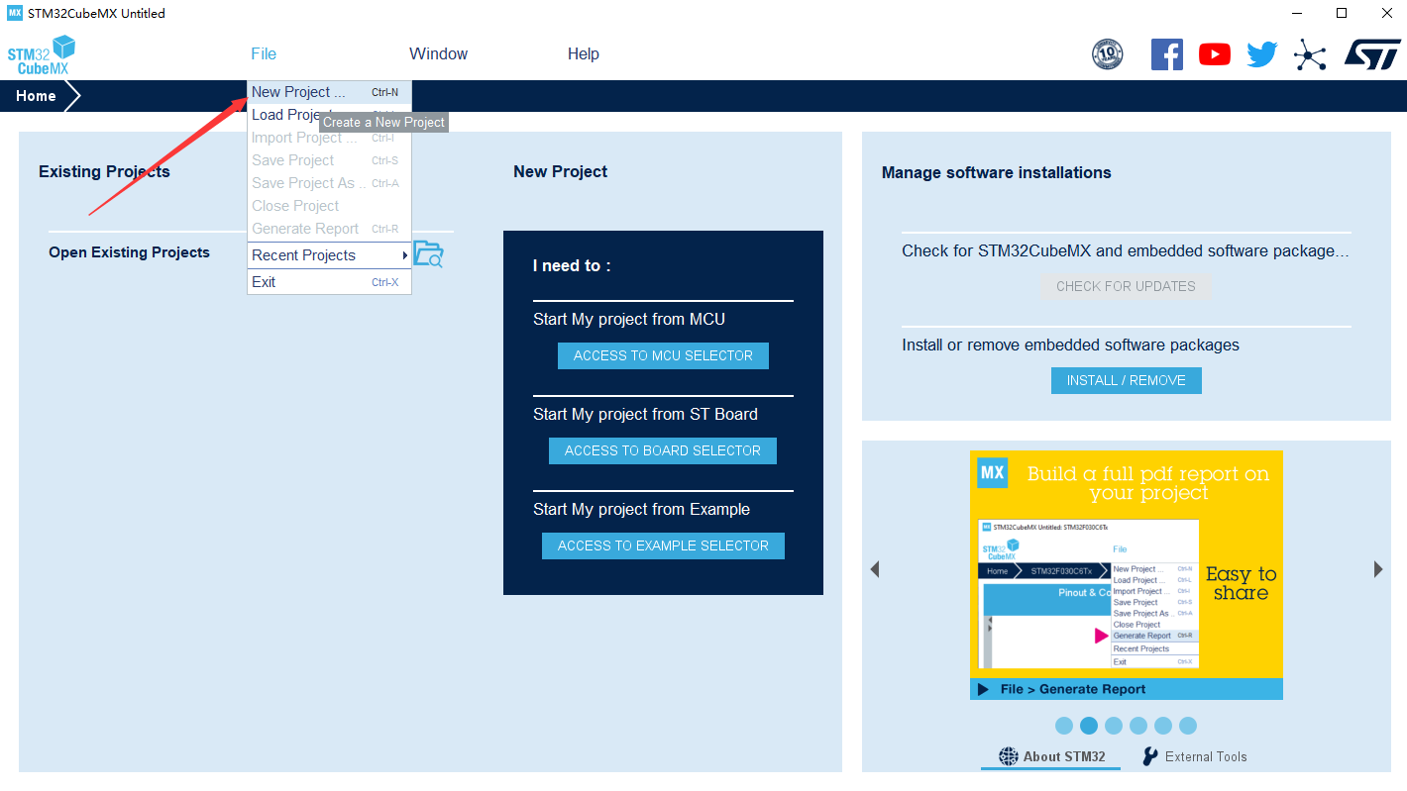Open ST's Facebook page icon
The height and width of the screenshot is (791, 1407).
(1167, 54)
